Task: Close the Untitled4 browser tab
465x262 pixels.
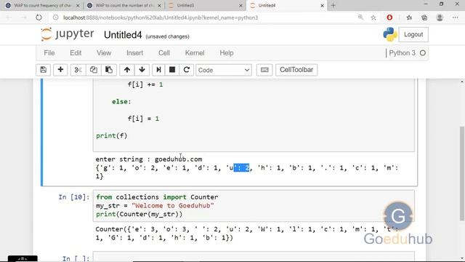Action: coord(323,5)
